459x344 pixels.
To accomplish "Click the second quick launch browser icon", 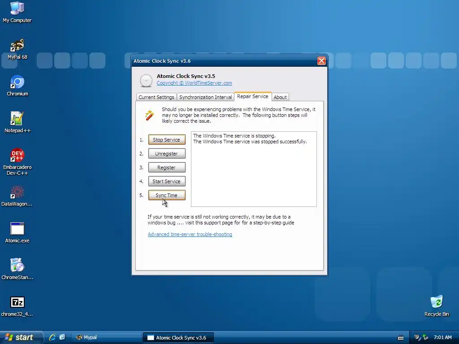I will 62,337.
